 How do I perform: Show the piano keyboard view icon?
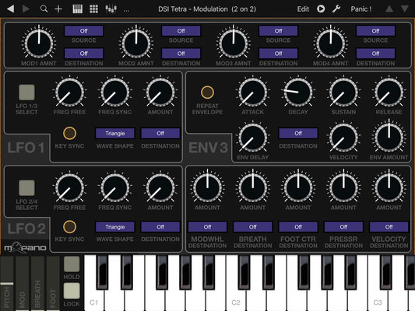(x=78, y=9)
